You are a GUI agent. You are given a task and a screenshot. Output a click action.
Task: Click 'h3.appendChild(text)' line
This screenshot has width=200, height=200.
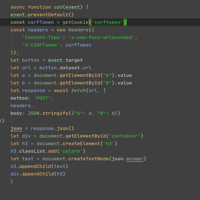[39, 166]
